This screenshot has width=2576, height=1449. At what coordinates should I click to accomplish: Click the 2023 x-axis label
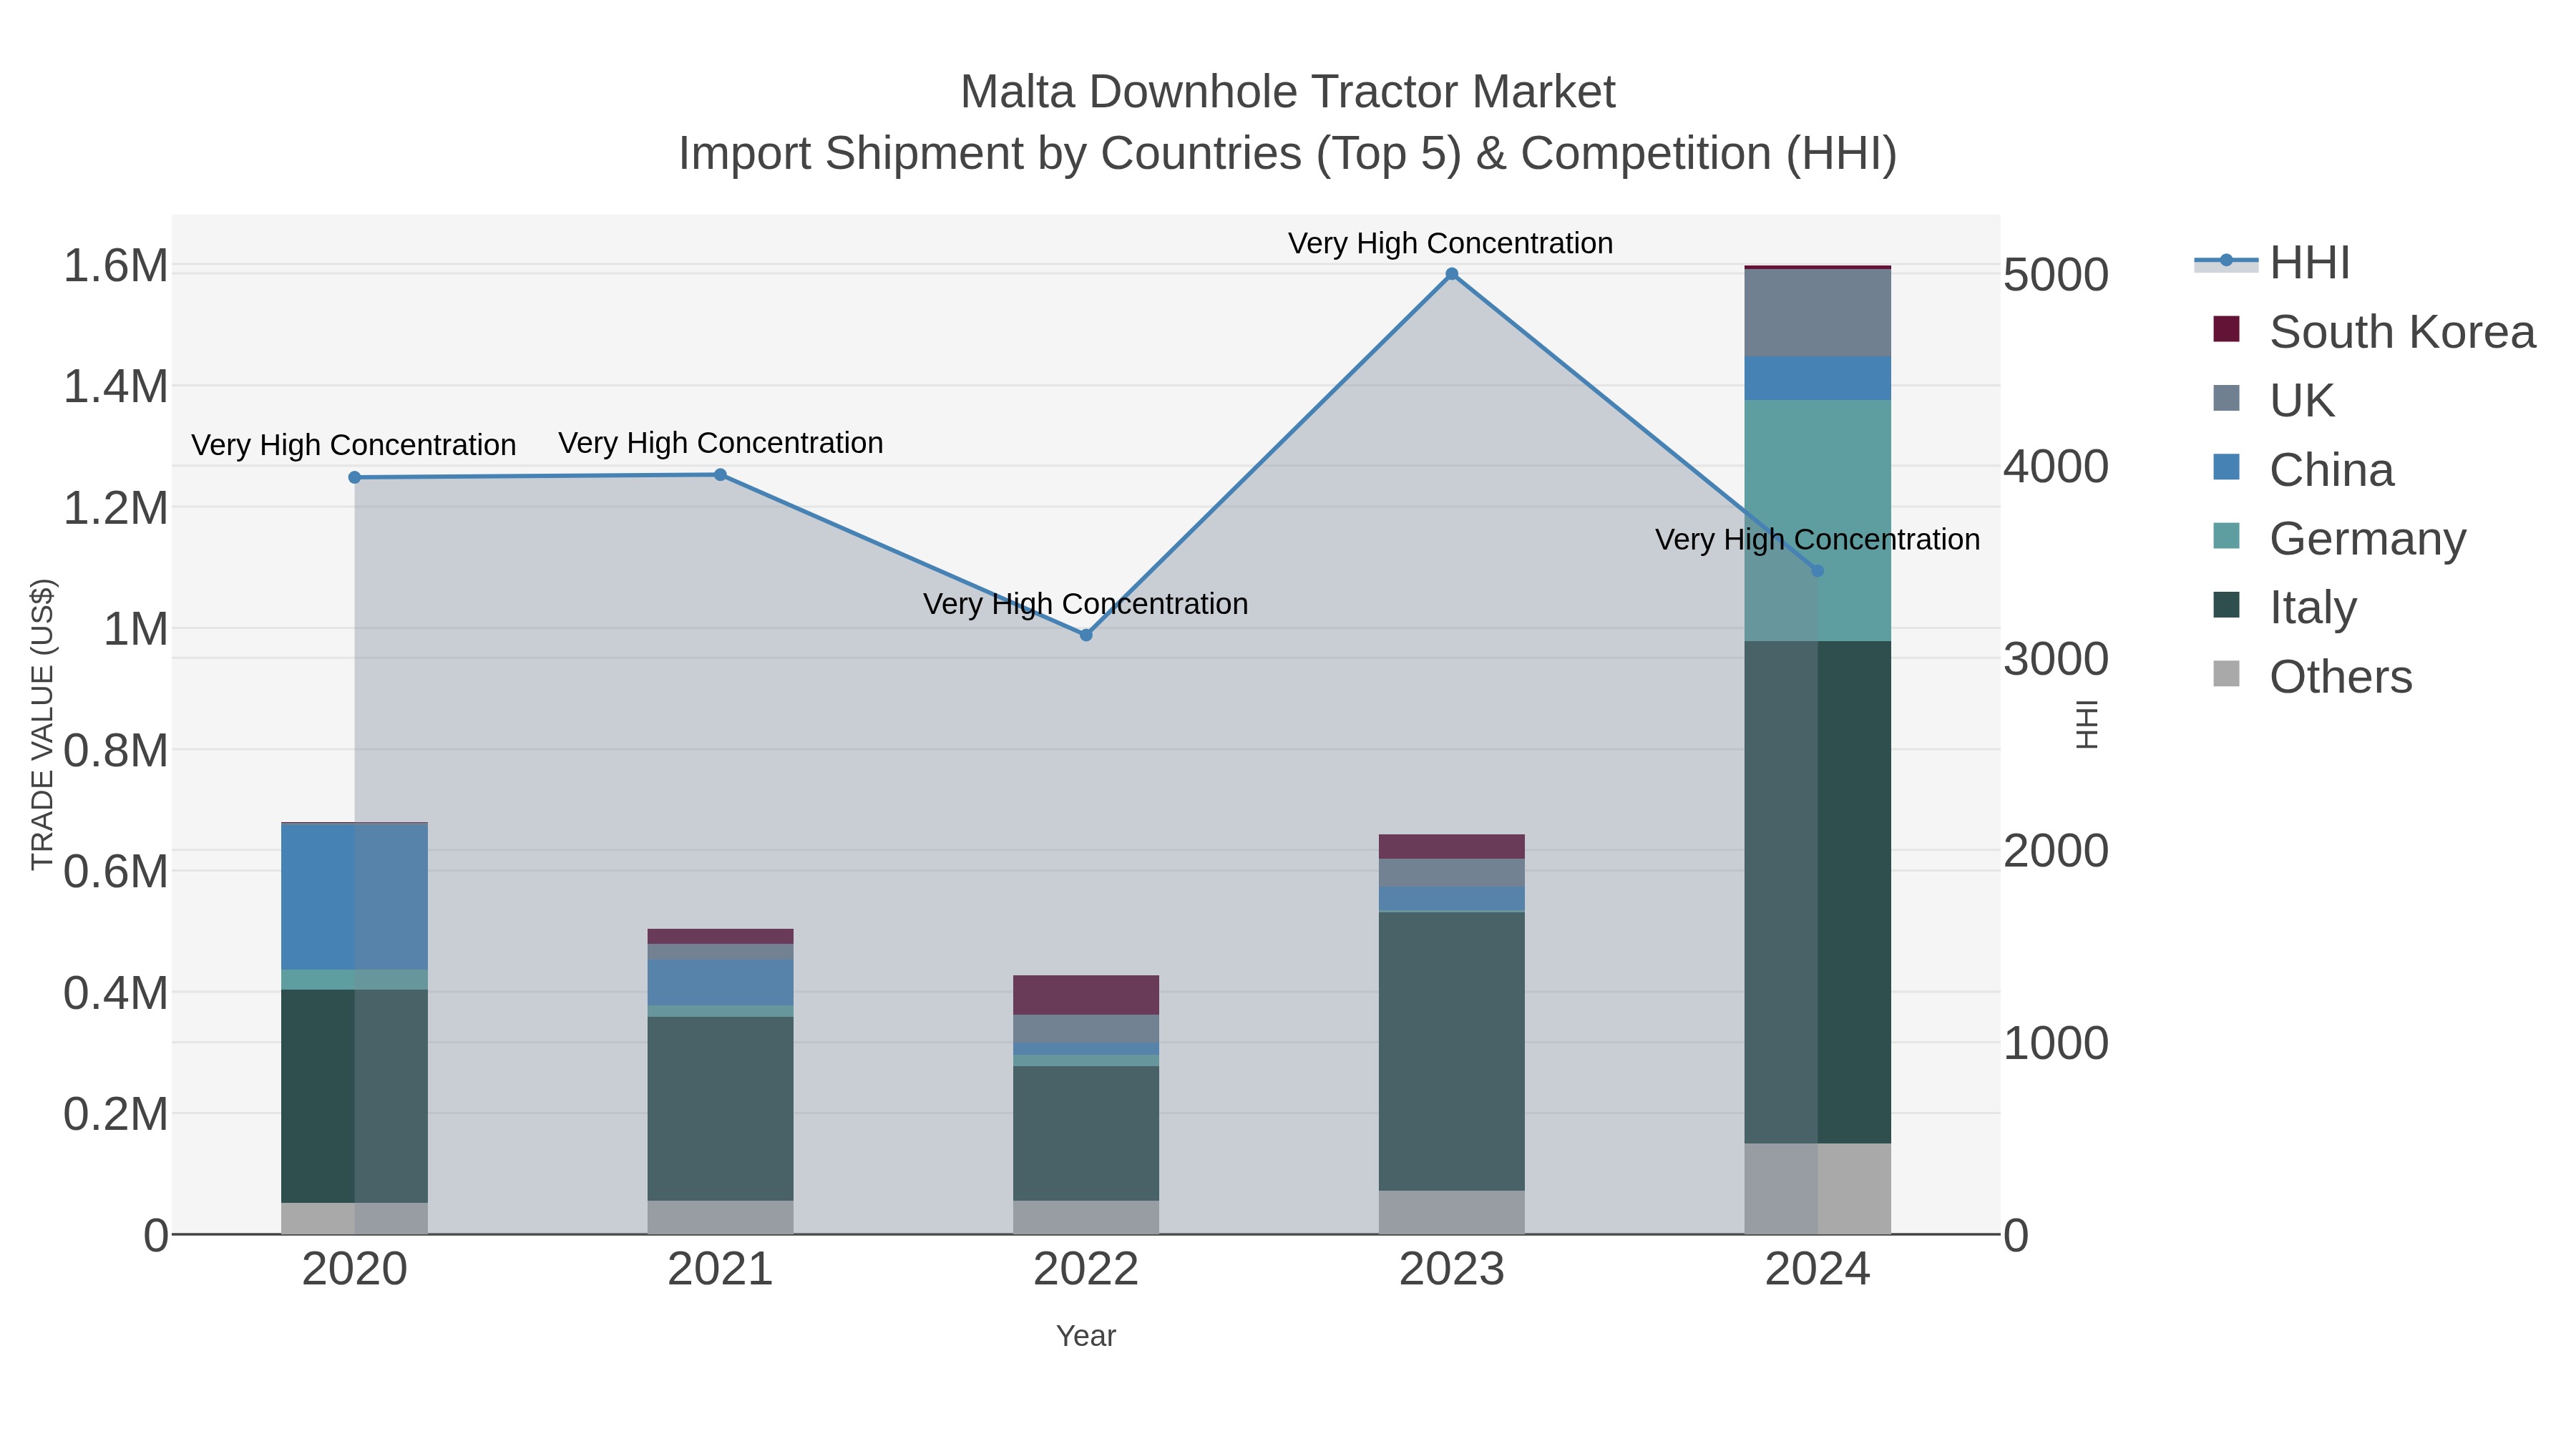pos(1452,1270)
